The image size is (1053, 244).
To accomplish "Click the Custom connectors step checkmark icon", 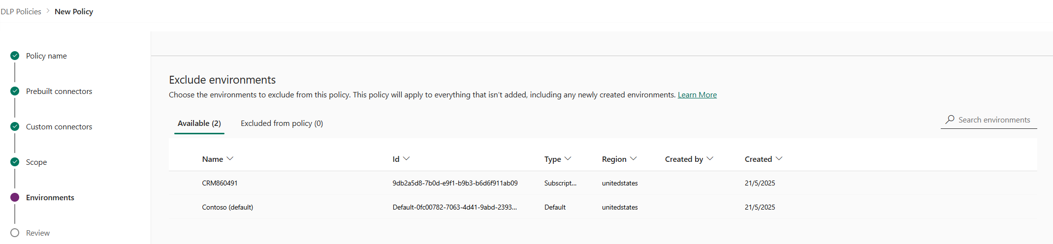I will (x=15, y=126).
